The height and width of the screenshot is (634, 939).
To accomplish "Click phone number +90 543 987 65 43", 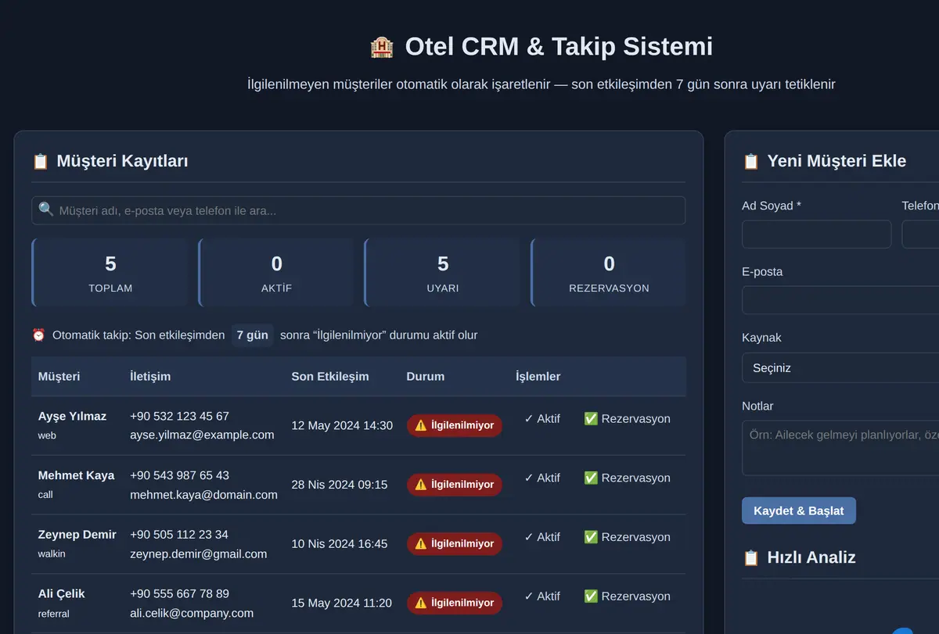I will [x=179, y=475].
